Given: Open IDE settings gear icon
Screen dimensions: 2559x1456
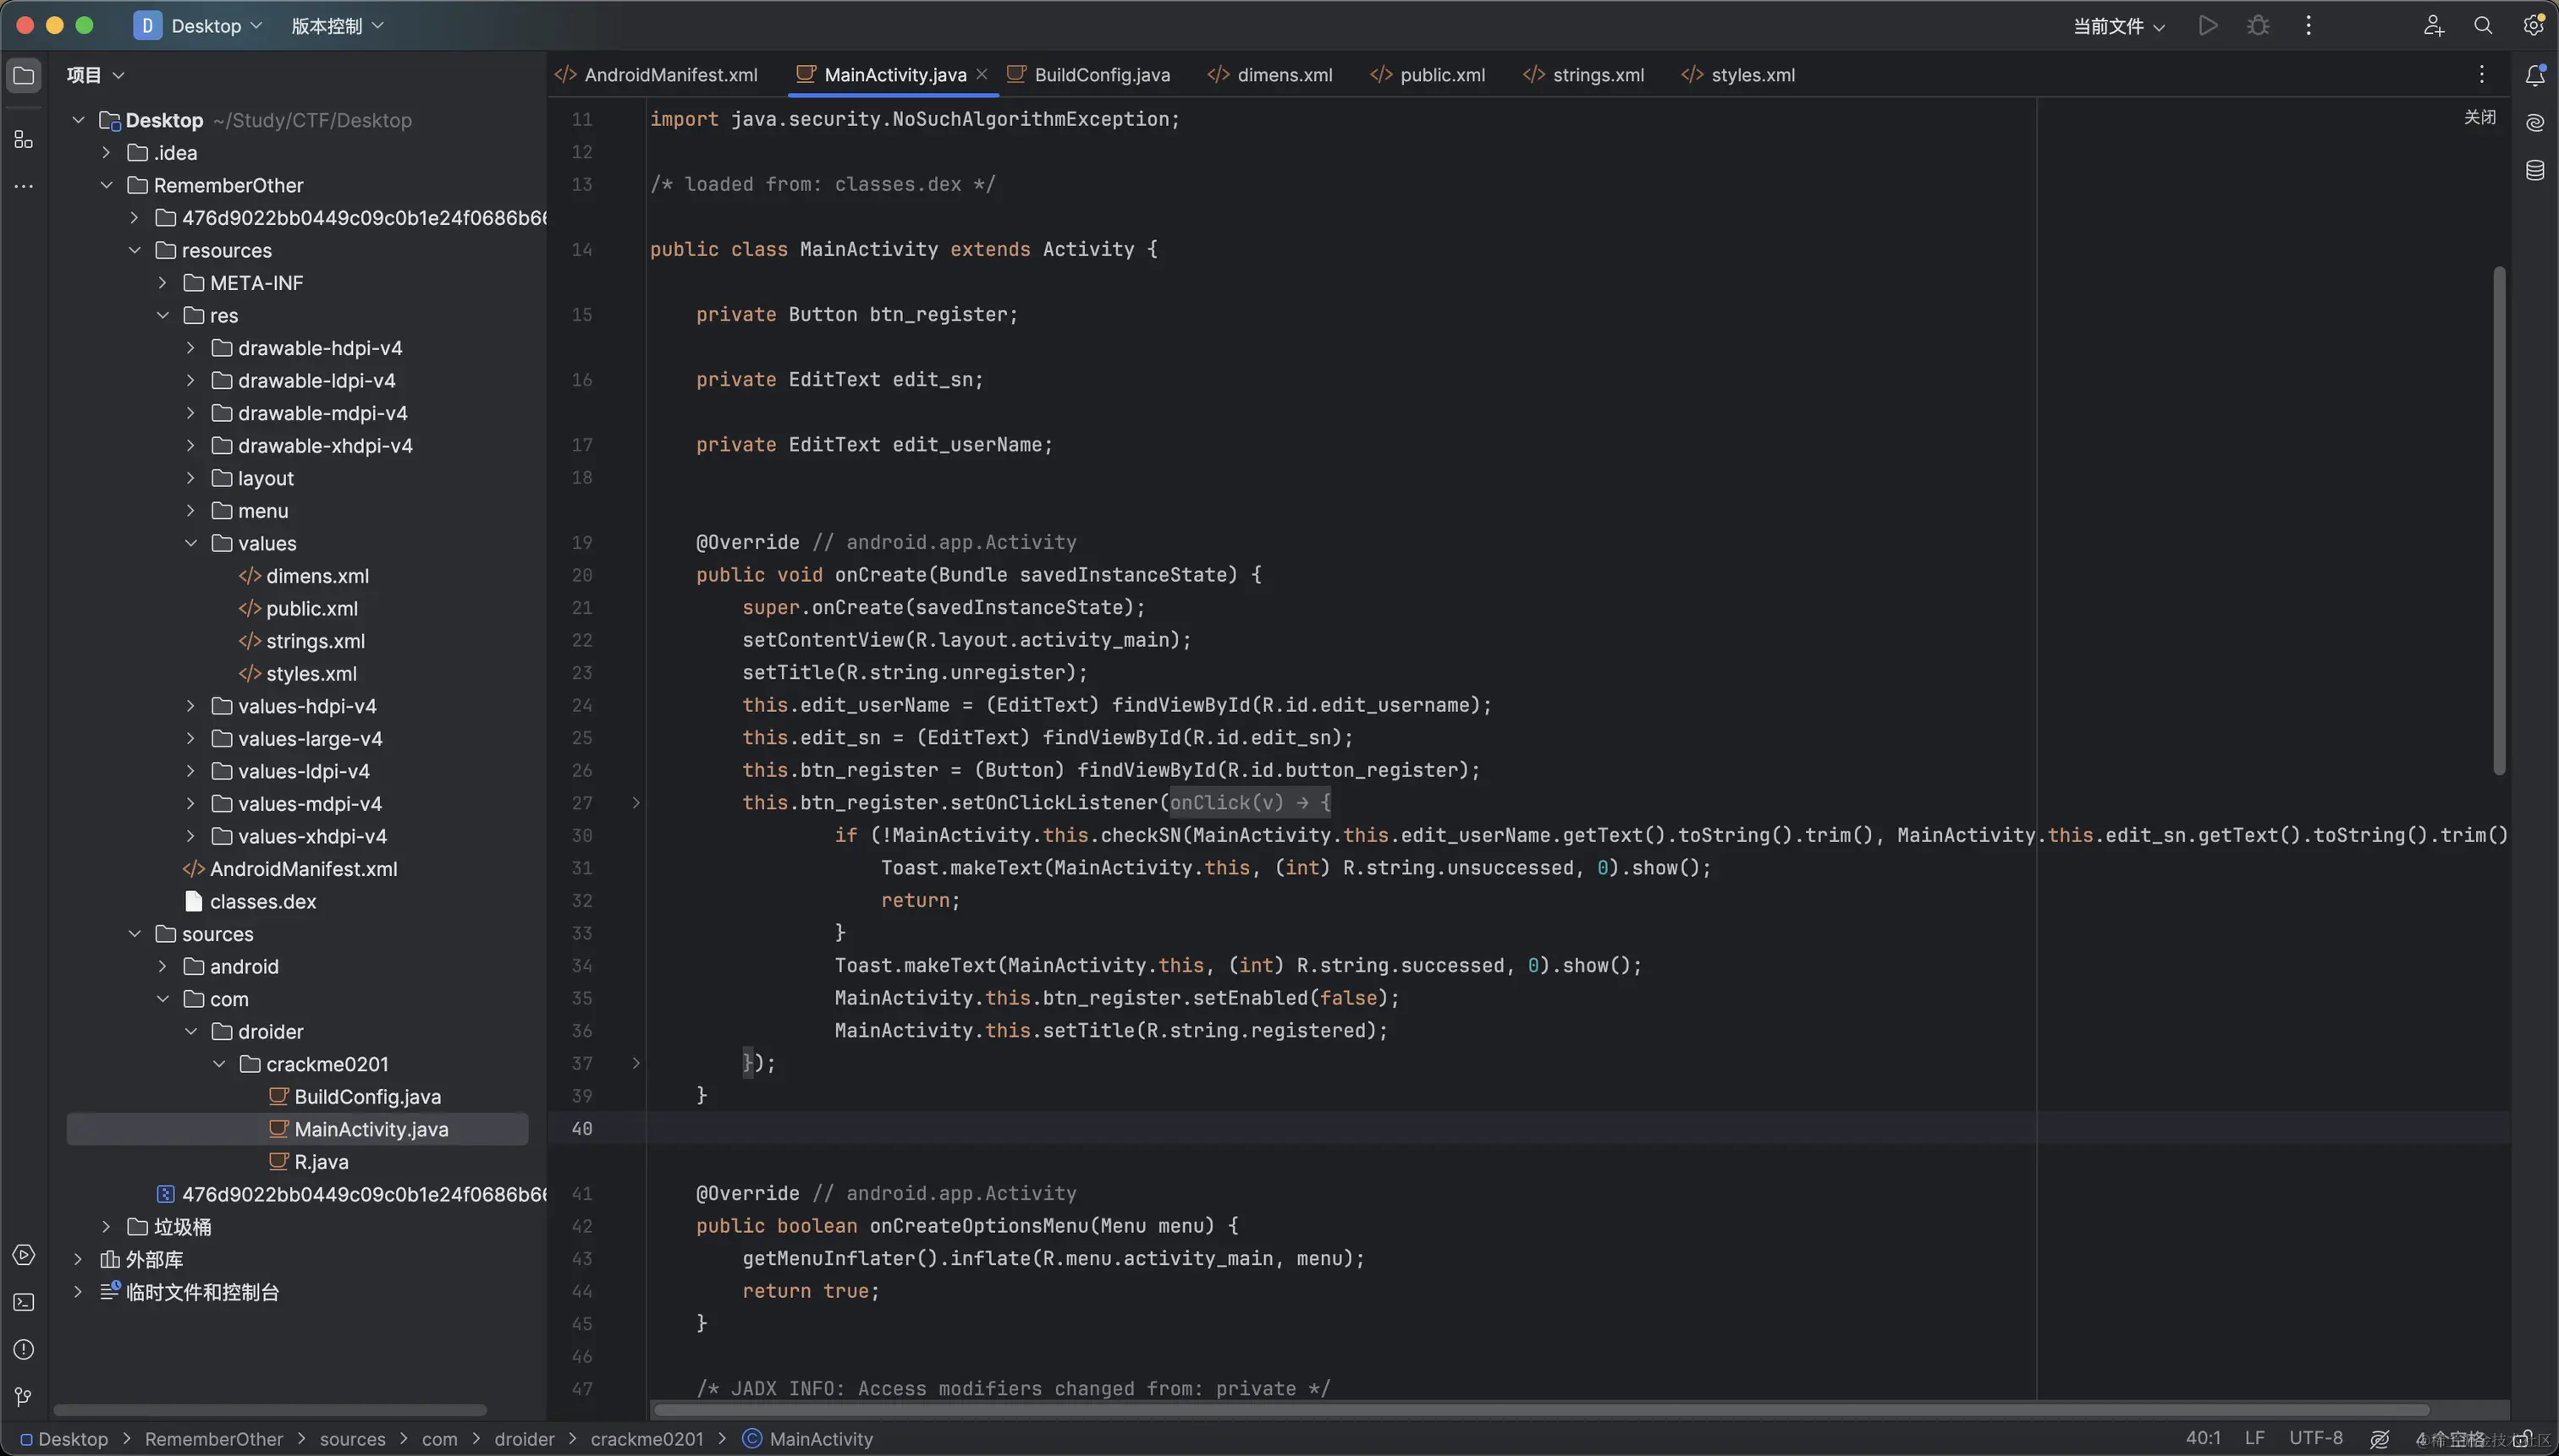Looking at the screenshot, I should pos(2533,26).
